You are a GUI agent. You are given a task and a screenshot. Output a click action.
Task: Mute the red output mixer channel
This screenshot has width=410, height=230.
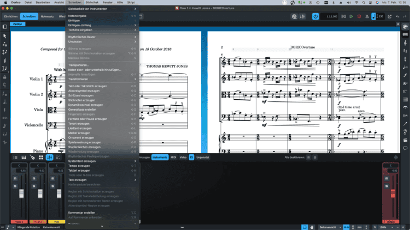click(x=386, y=178)
